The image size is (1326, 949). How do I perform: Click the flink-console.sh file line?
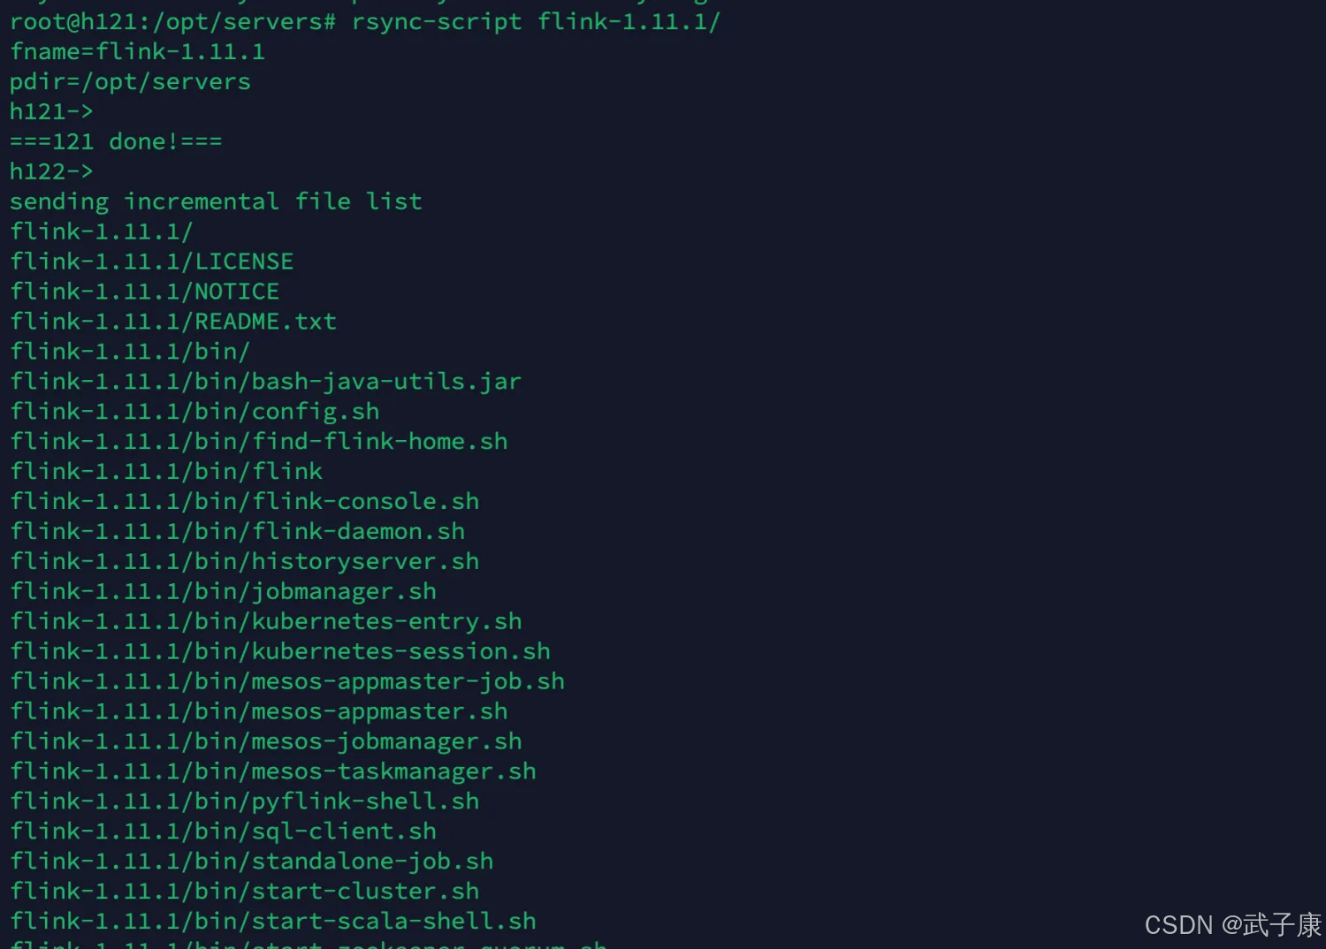[244, 502]
